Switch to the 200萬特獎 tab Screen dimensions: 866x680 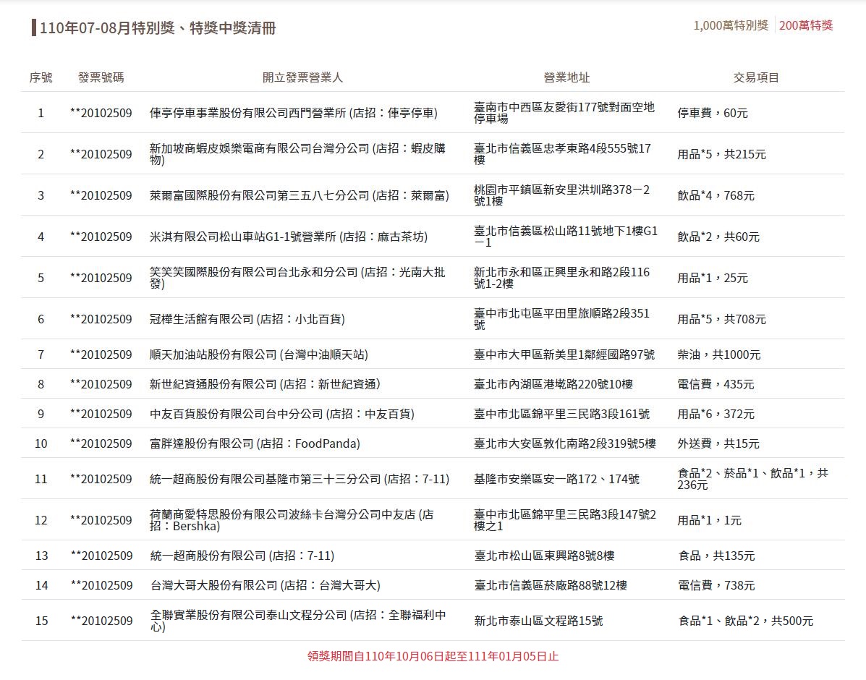(806, 25)
